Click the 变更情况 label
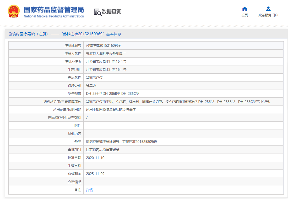Viewport: 288px width, 199px height. (74, 182)
